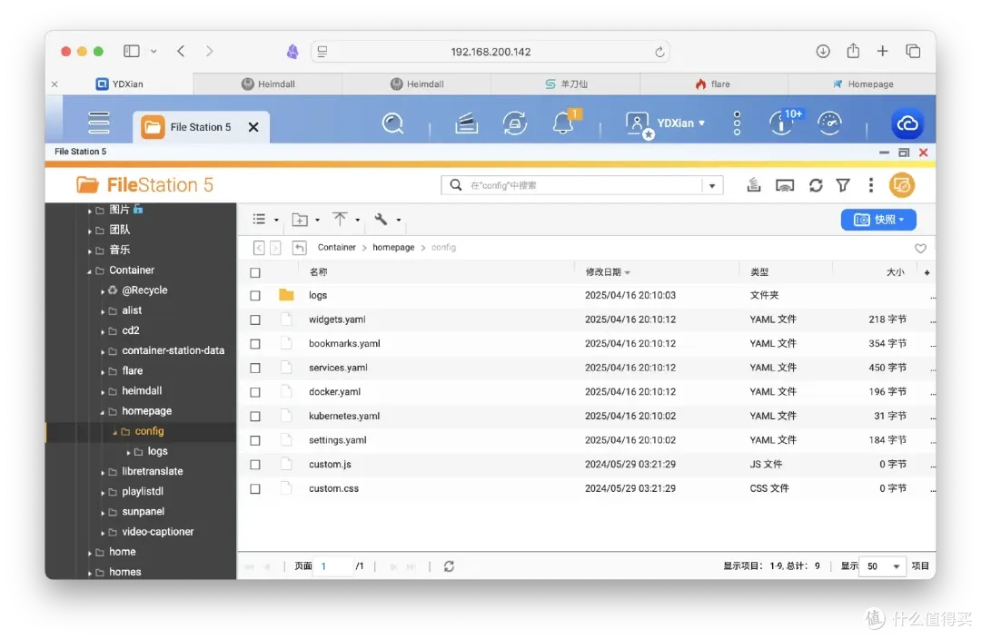
Task: Toggle the select-all checkbox in the header
Action: pyautogui.click(x=255, y=272)
